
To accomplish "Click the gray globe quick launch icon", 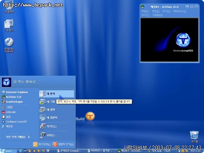I will tap(48, 151).
